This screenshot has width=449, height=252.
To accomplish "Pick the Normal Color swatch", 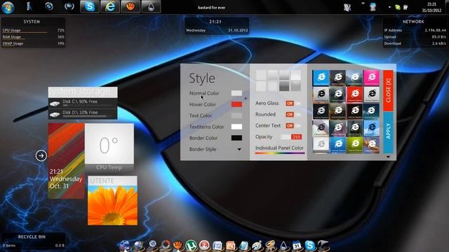I will (236, 93).
